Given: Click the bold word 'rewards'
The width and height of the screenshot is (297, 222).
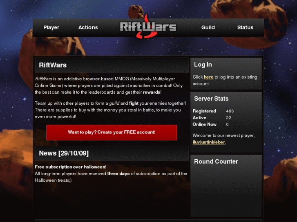Looking at the screenshot, I should (x=152, y=92).
